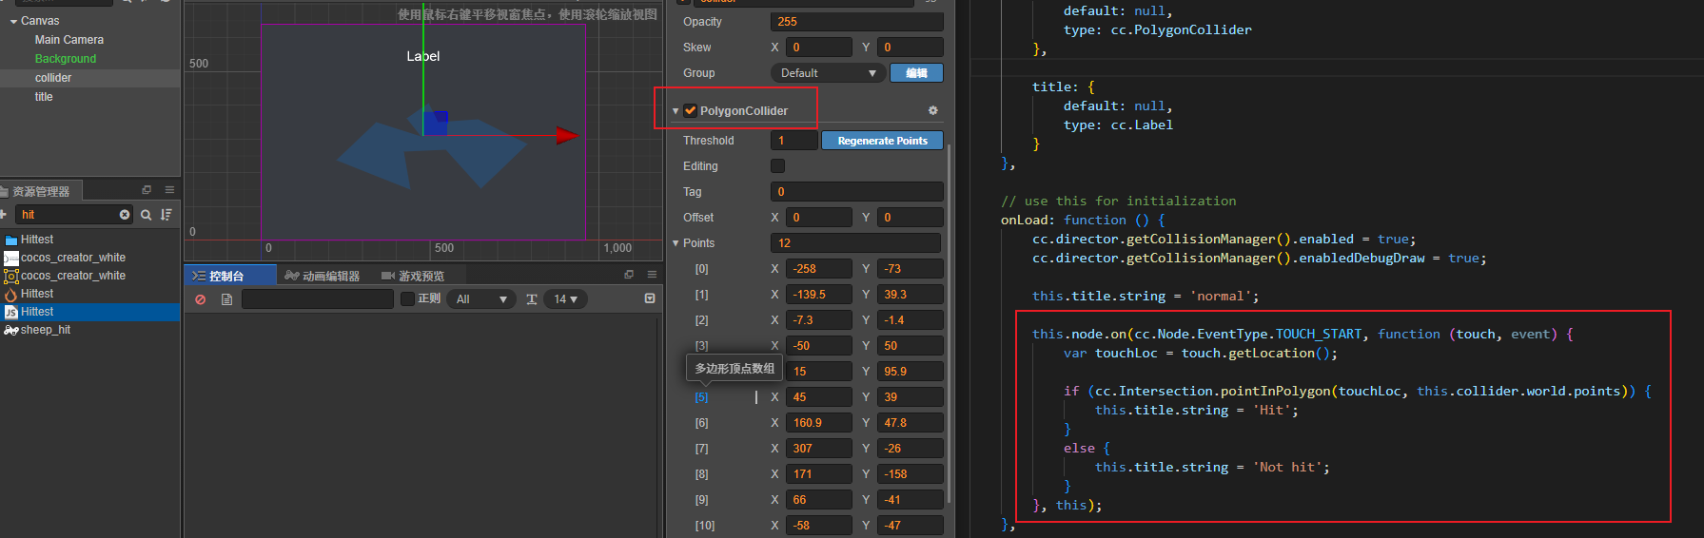
Task: Click point [0] X value -258
Action: [818, 269]
